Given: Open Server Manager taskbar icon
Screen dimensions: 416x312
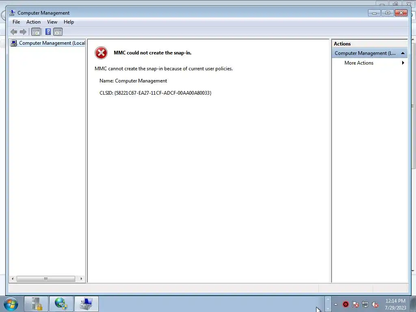Looking at the screenshot, I should pyautogui.click(x=36, y=304).
